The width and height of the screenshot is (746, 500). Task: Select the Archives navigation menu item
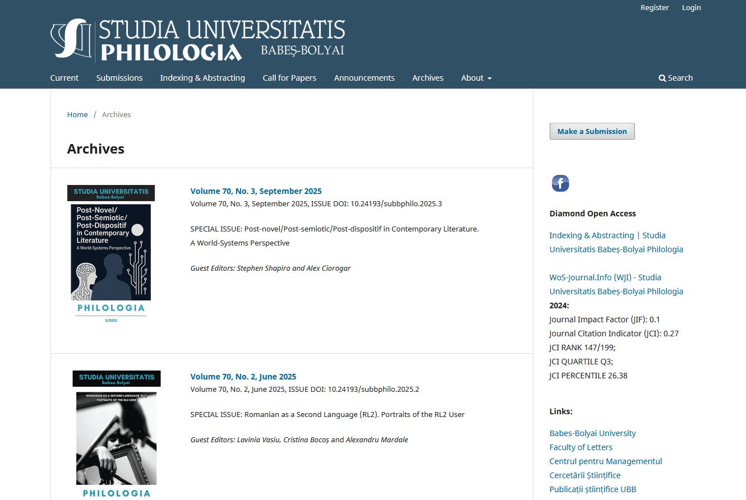pos(428,78)
